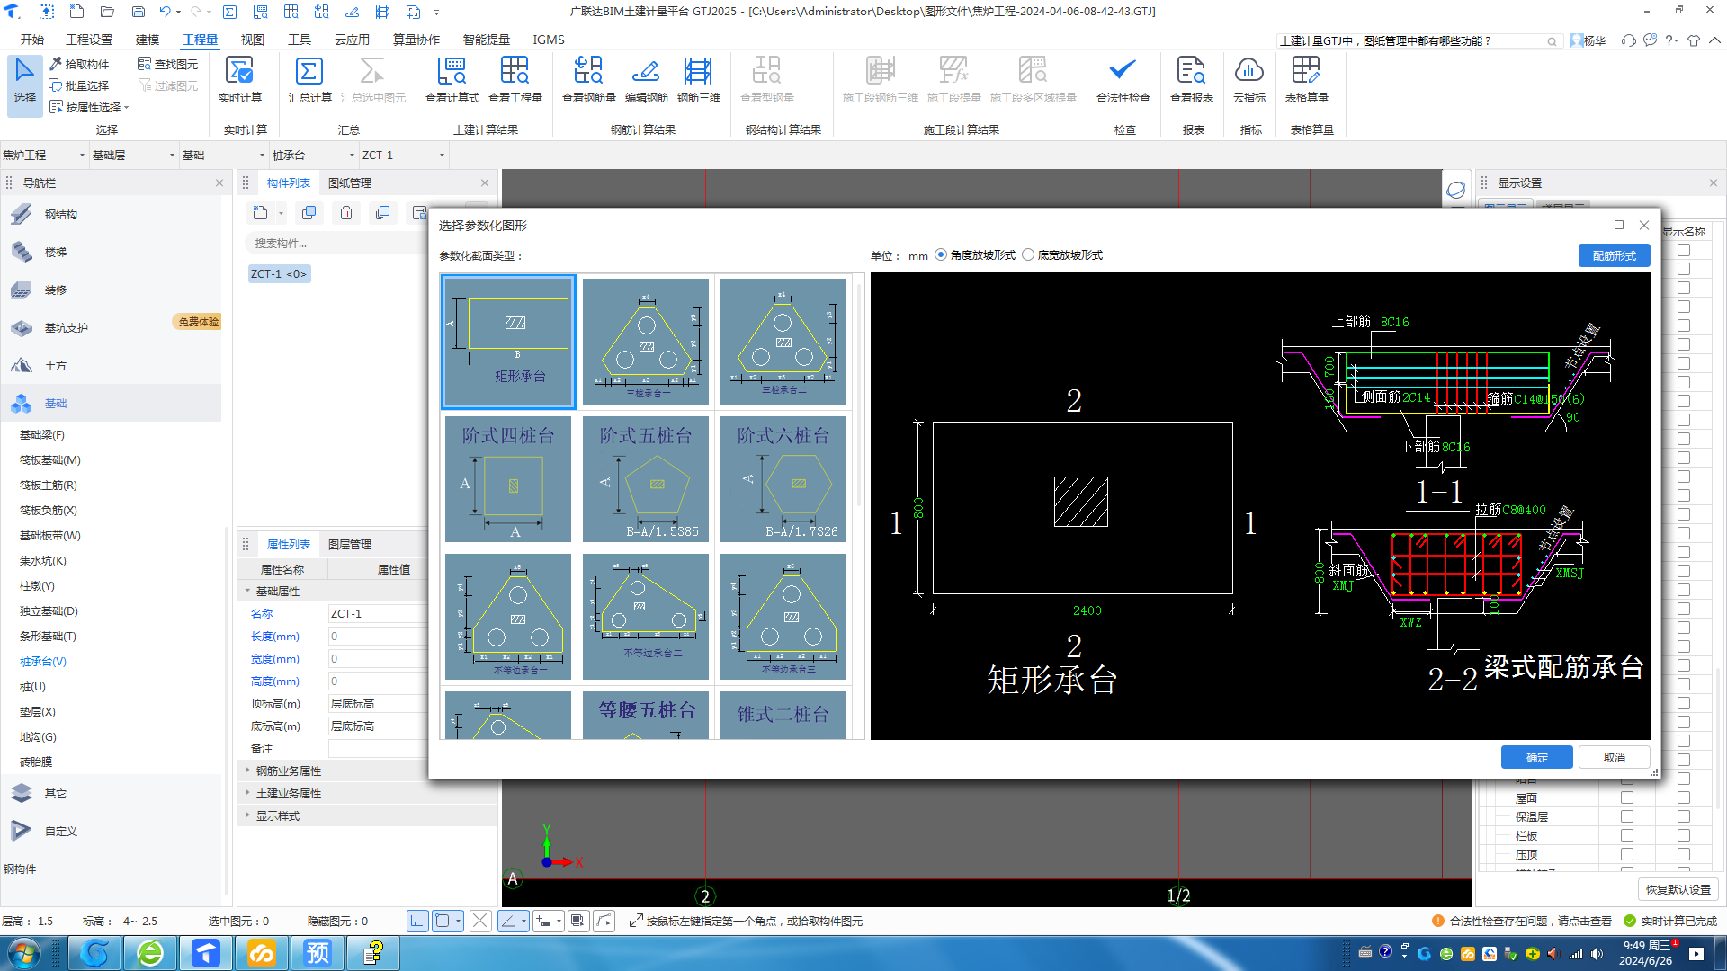Click the copy component icon in 构件列表
Screen dimensions: 1727x971
coord(309,213)
